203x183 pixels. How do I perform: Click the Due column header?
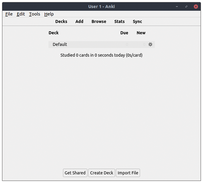point(124,33)
